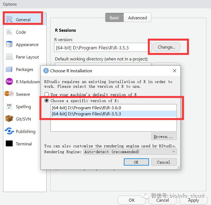211x205 pixels.
Task: Click the R version path field
Action: pos(103,47)
